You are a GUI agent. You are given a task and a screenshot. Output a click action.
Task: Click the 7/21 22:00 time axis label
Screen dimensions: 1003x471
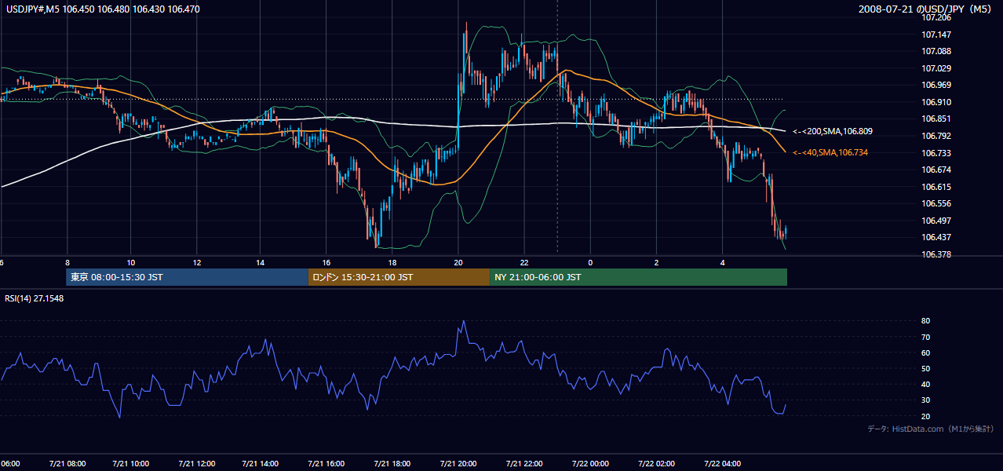coord(523,464)
